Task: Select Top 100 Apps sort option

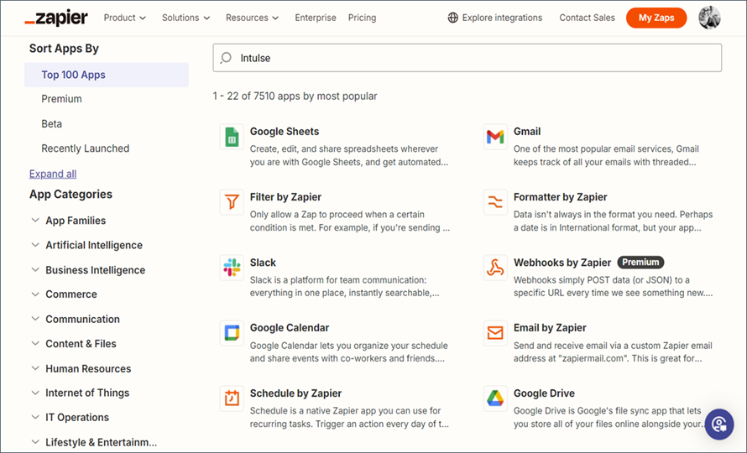Action: [74, 75]
